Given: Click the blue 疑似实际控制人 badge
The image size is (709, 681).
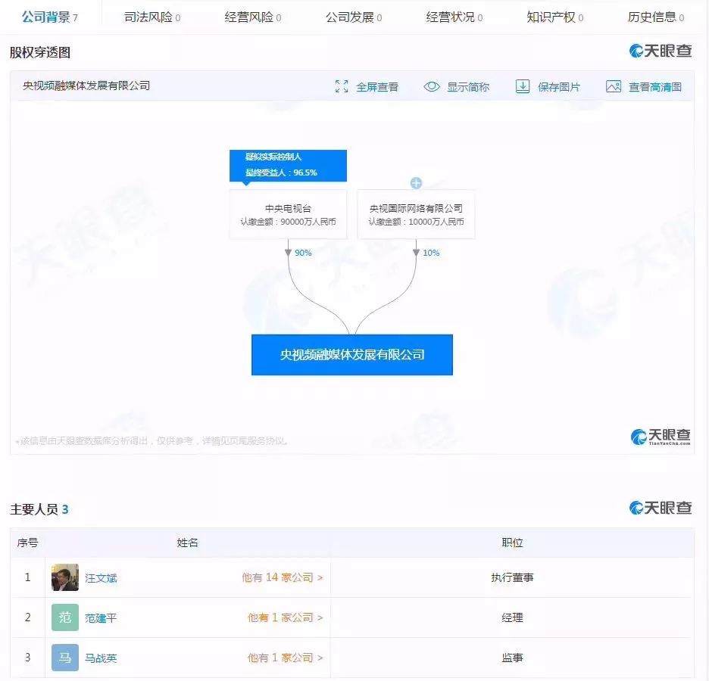Looking at the screenshot, I should [287, 166].
